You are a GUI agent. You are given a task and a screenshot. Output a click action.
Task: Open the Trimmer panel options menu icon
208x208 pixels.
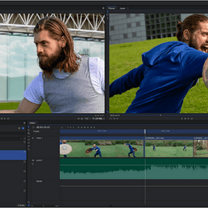coord(103,8)
